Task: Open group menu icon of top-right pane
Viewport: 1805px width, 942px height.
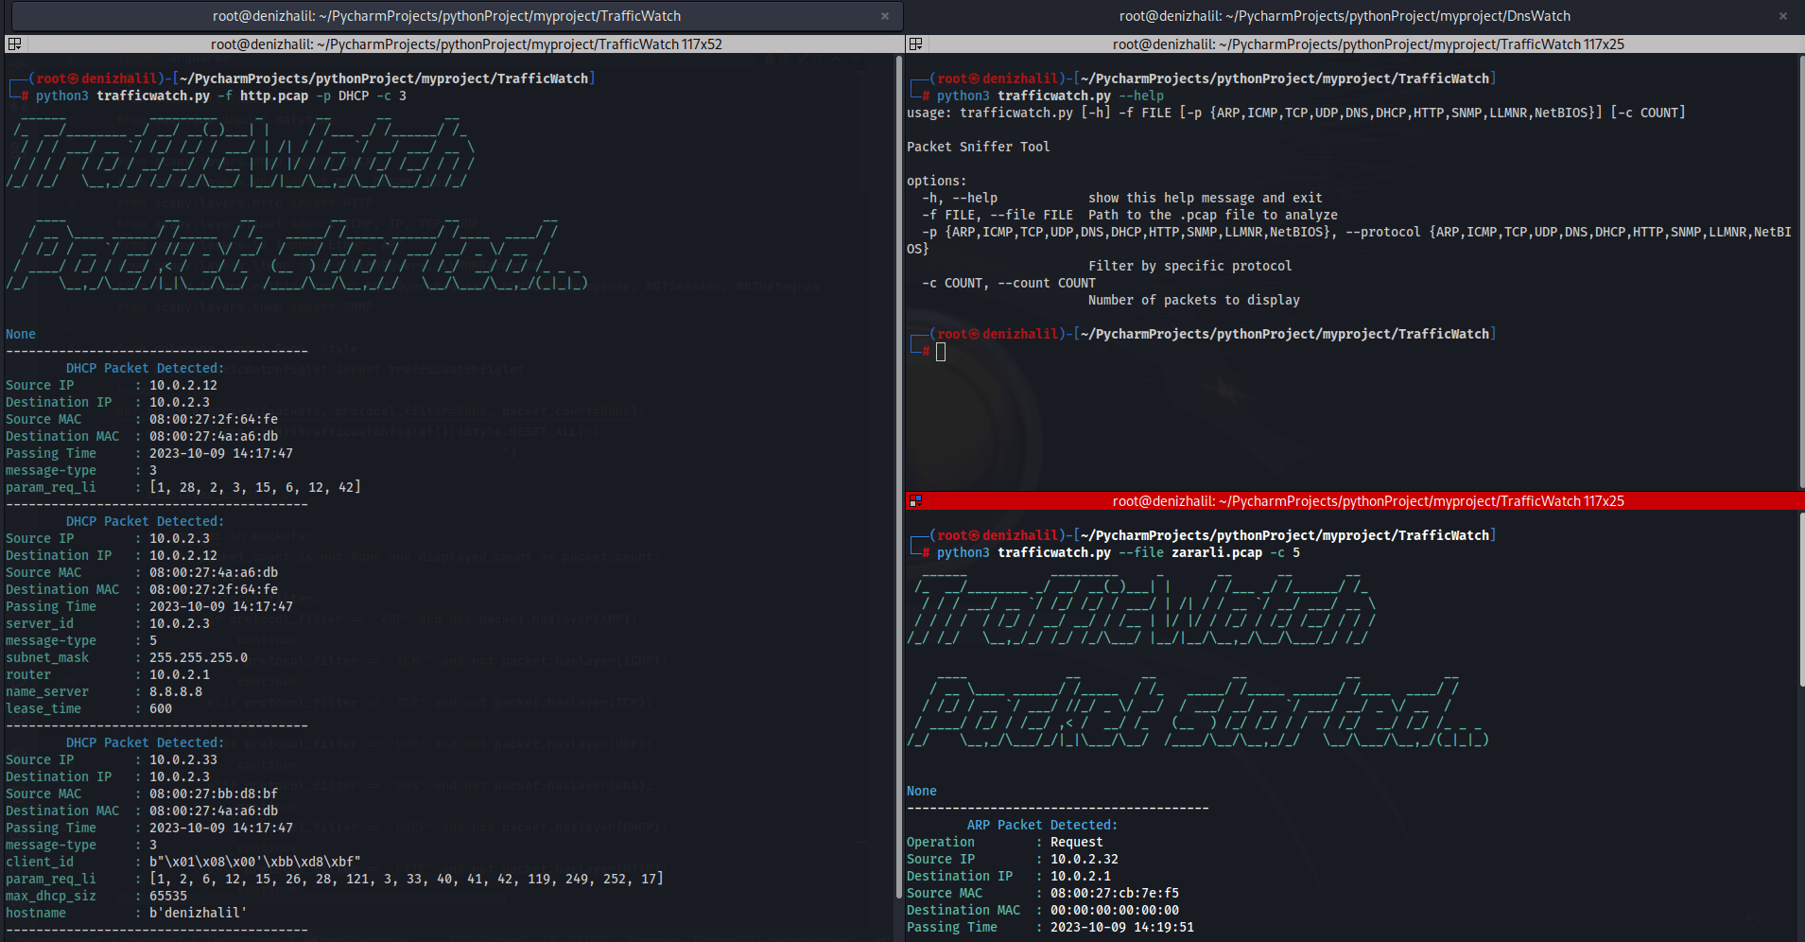Action: click(915, 44)
